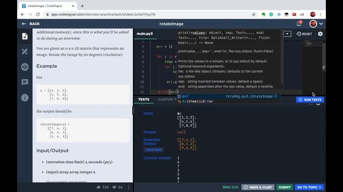The height and width of the screenshot is (192, 343).
Task: Open a new browser tab
Action: (82, 6)
